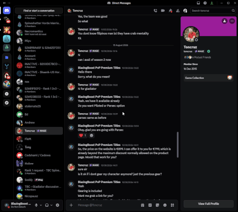Open more options in profile panel
The image size is (238, 212).
click(x=232, y=21)
